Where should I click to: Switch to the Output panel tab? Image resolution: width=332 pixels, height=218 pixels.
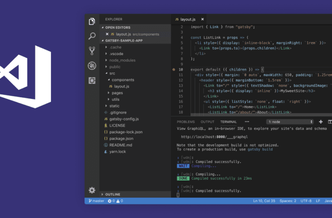click(x=207, y=122)
